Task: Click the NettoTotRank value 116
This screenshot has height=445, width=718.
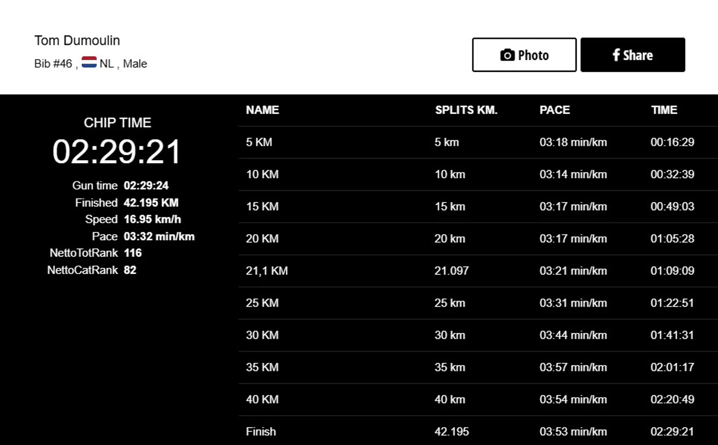Action: (133, 253)
